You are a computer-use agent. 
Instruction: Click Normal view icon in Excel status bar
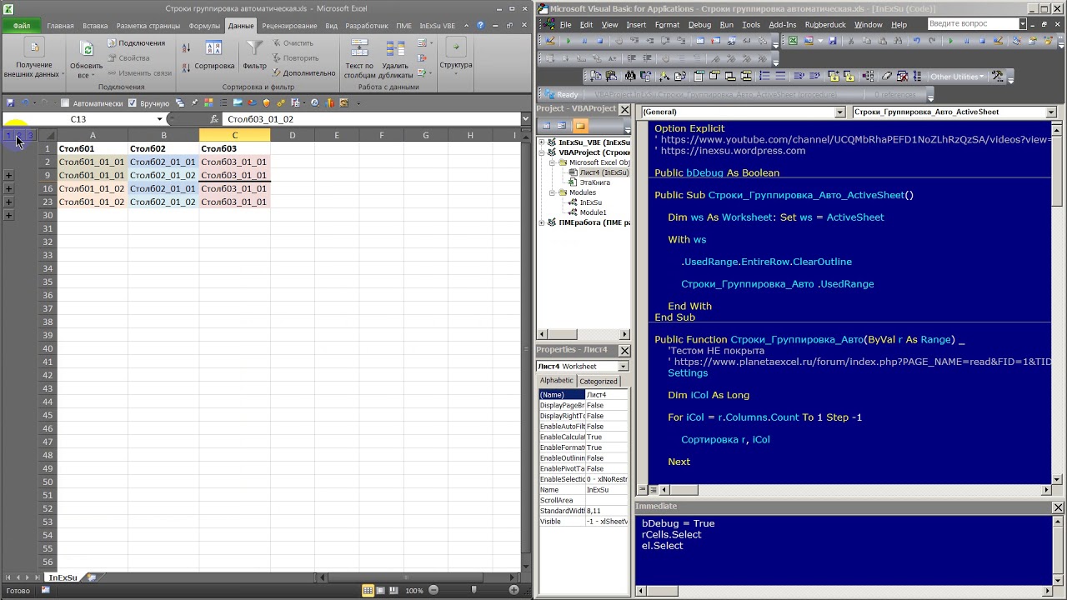tap(368, 590)
